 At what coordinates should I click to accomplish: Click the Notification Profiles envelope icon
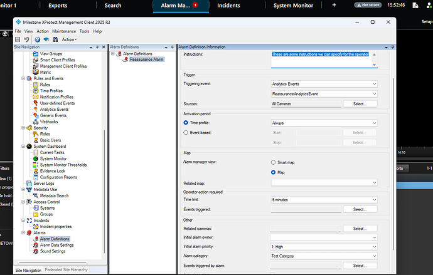pyautogui.click(x=36, y=97)
